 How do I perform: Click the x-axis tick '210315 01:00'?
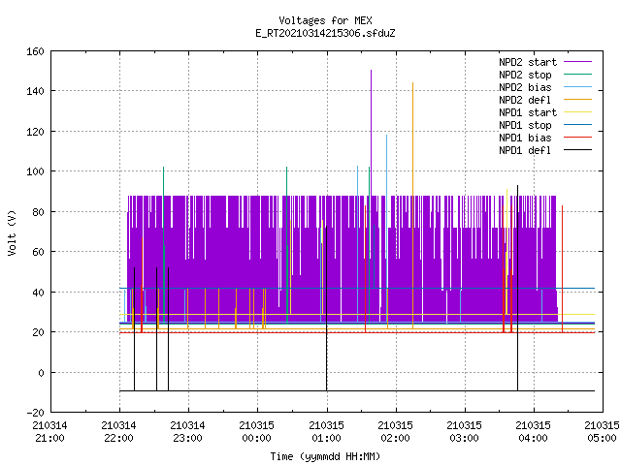(x=326, y=432)
